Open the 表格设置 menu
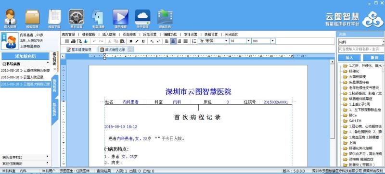The image size is (385, 174). [211, 34]
